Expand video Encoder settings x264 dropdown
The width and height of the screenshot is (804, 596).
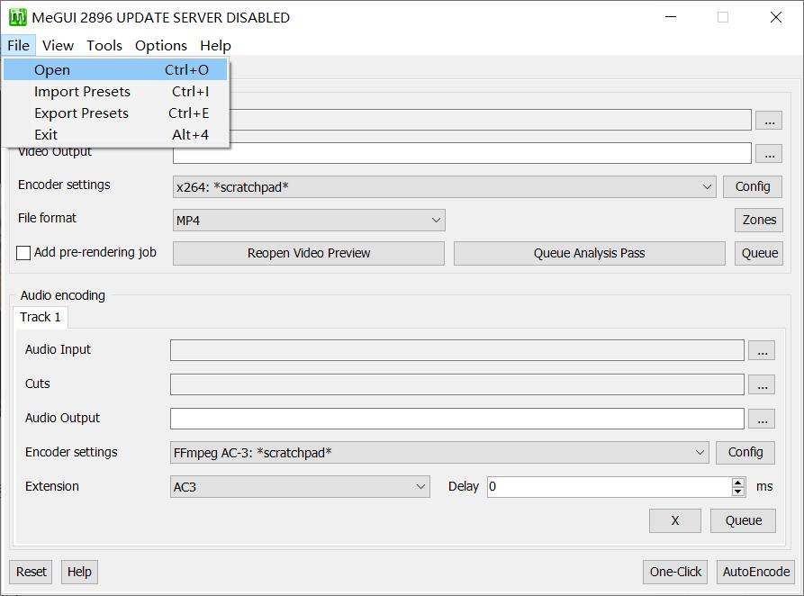pos(707,186)
